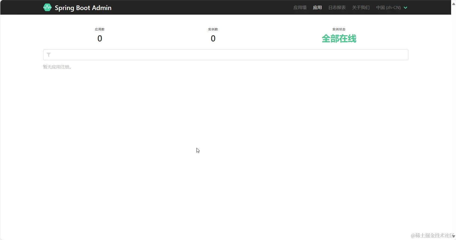Screen dimensions: 456x240
Task: Click the filter funnel icon
Action: pyautogui.click(x=49, y=55)
